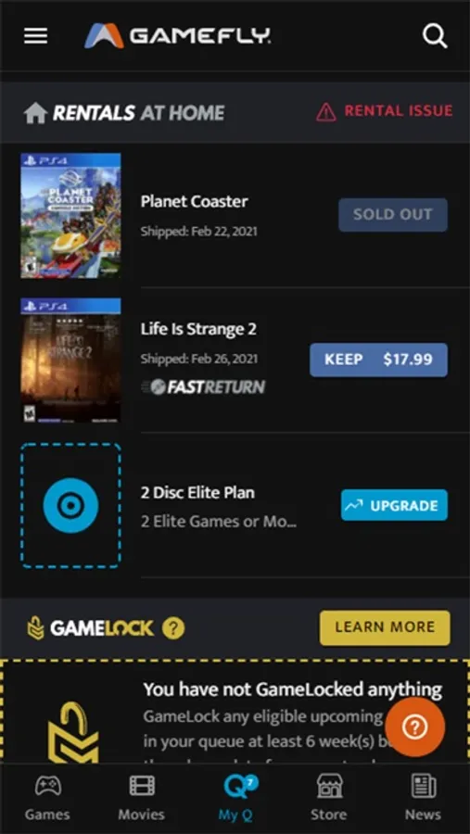The image size is (470, 834).
Task: Click the Learn More button
Action: 385,627
